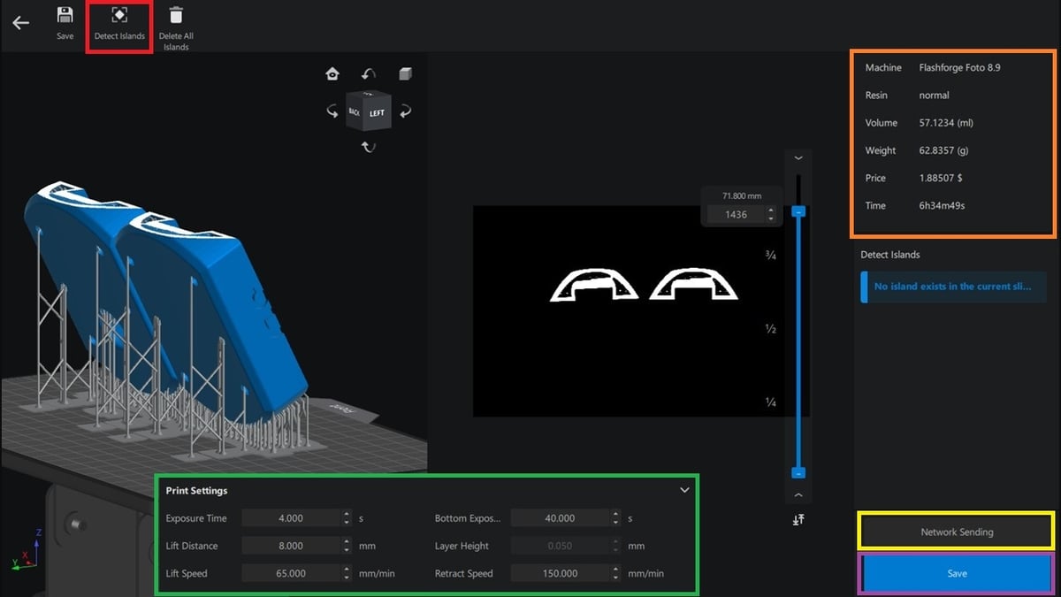Collapse the Print Settings panel
This screenshot has width=1061, height=597.
684,490
